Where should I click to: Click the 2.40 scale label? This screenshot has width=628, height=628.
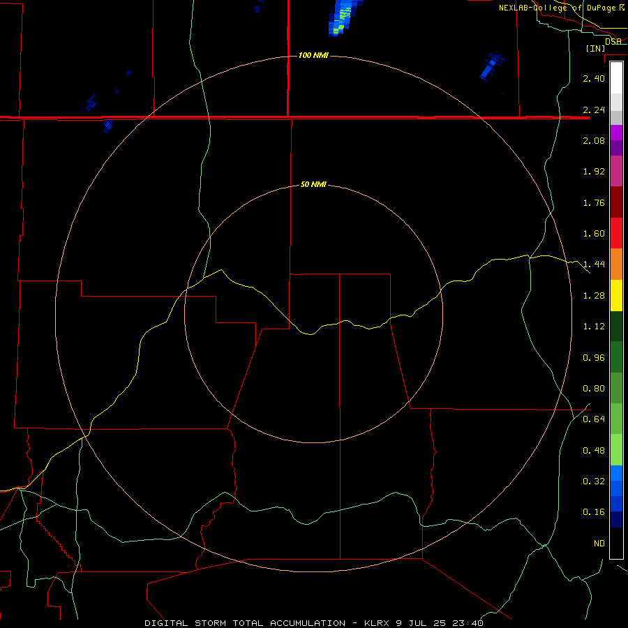pos(594,78)
